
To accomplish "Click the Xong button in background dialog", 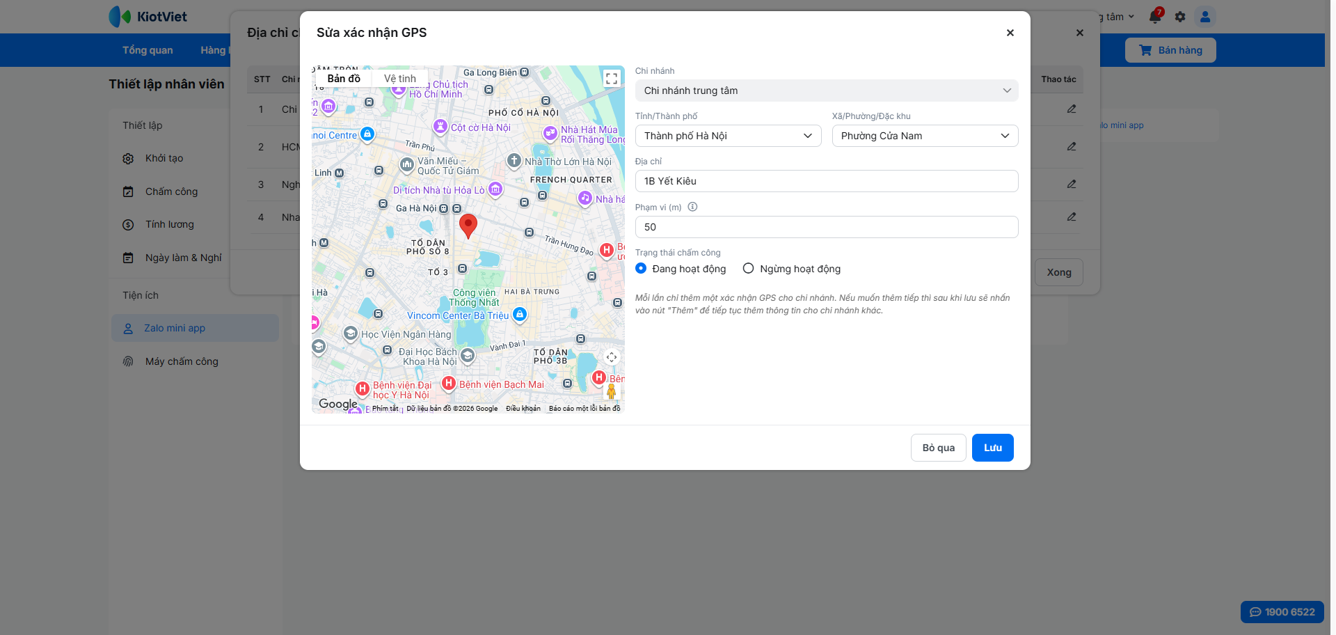I will click(x=1059, y=272).
